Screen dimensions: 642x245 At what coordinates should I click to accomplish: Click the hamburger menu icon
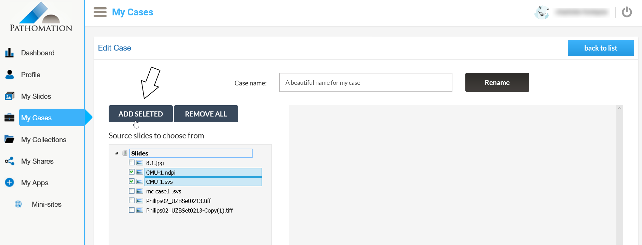[100, 12]
